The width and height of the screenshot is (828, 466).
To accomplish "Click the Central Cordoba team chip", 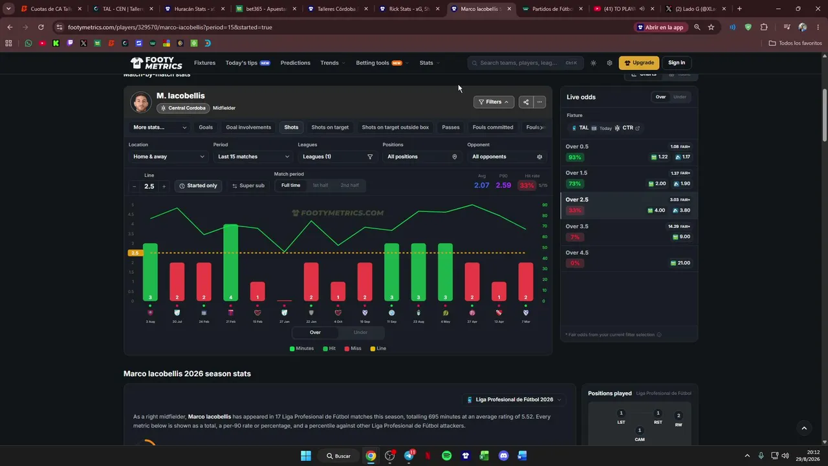I will pos(184,108).
